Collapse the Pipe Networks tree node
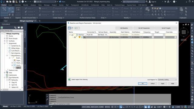This screenshot has height=109, width=194. point(5,78)
